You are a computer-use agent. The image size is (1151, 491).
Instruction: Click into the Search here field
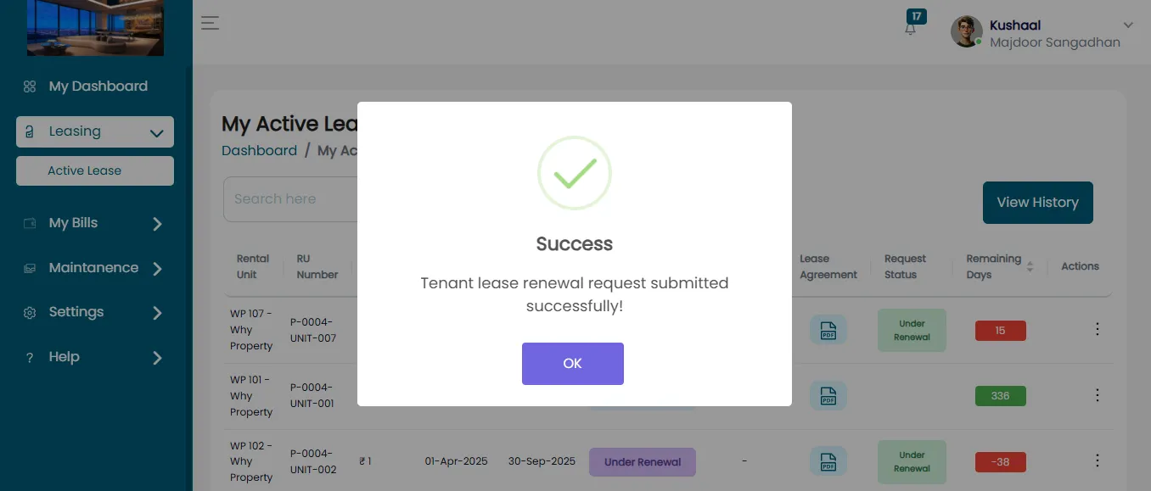(x=290, y=199)
